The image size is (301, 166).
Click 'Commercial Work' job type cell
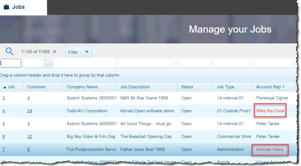234,137
